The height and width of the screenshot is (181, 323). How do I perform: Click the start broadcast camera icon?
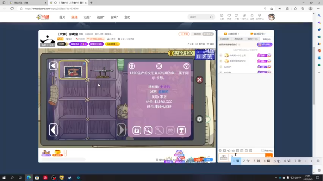click(237, 16)
